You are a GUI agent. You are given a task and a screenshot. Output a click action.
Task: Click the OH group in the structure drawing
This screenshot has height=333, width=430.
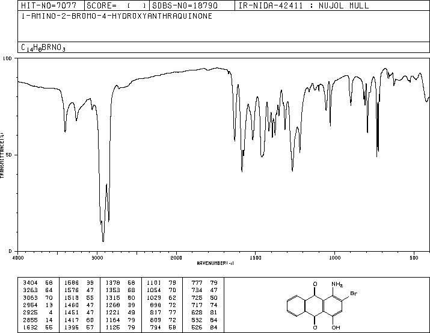click(336, 328)
